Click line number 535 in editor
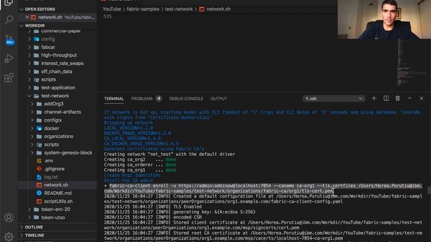Screen dimensions: 431x242 click(x=107, y=16)
